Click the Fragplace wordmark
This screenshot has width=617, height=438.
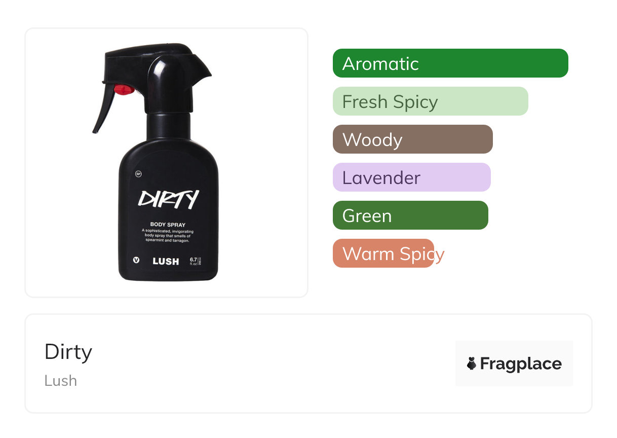521,364
